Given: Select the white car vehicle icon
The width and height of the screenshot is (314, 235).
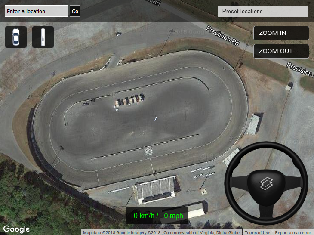Looking at the screenshot, I should click(x=16, y=37).
